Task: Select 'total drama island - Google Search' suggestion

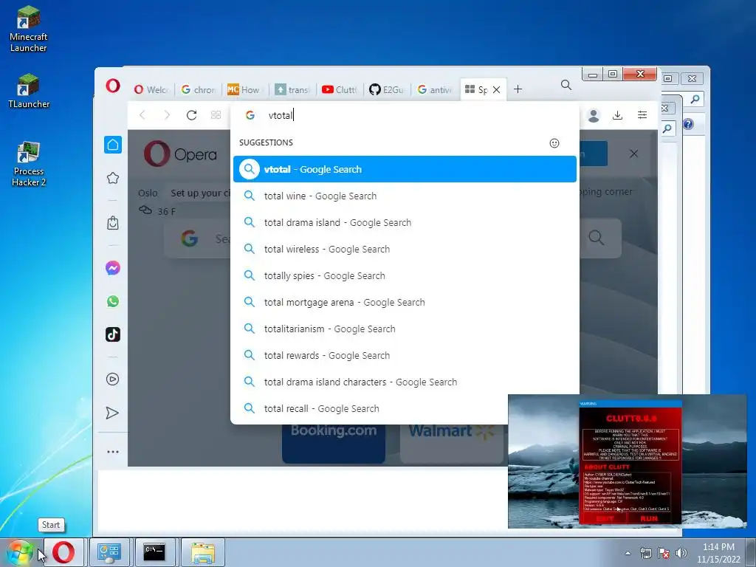Action: 405,222
